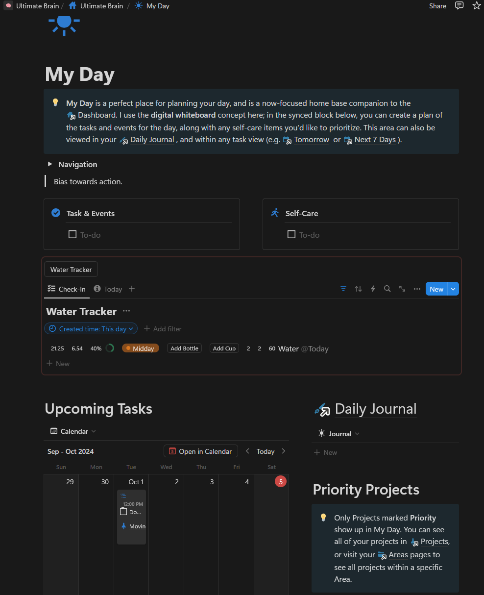Screen dimensions: 484x595
Task: Open the Created time: This day filter dropdown
Action: point(91,329)
